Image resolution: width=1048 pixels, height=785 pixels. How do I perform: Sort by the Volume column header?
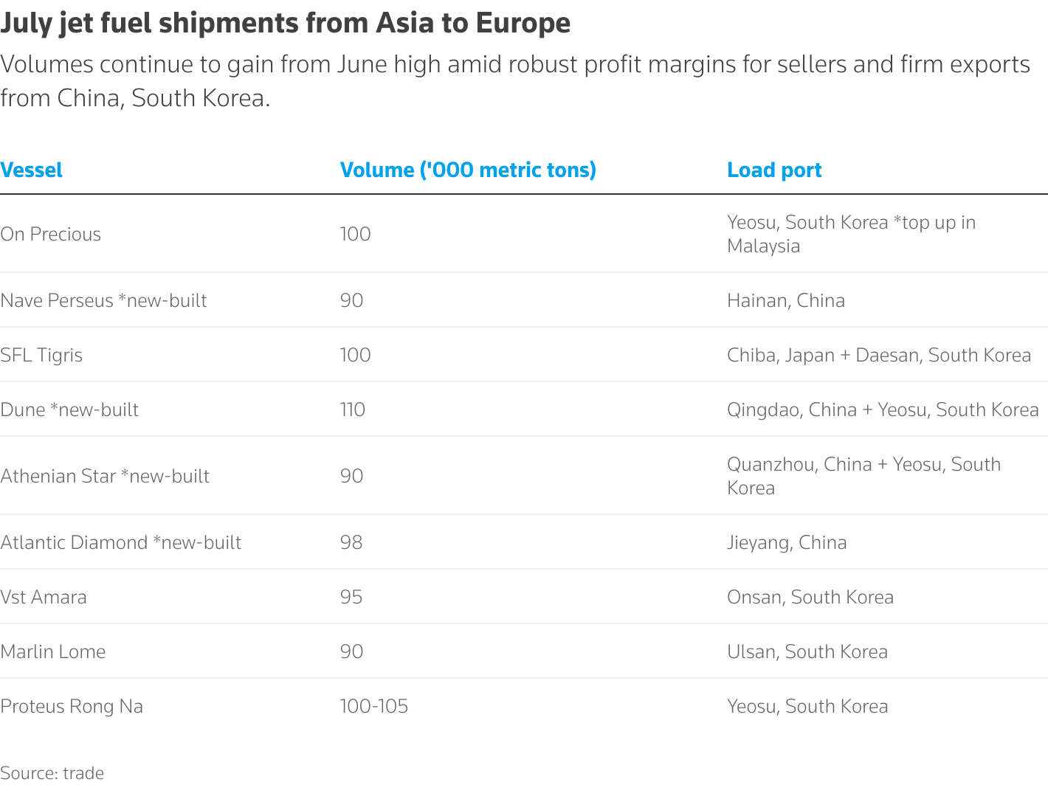pyautogui.click(x=468, y=170)
